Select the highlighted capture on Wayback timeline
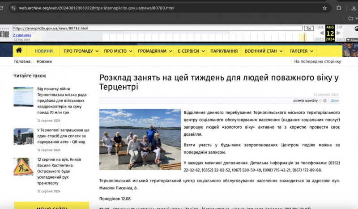Viewport: 358px width, 209px height. [x=304, y=38]
